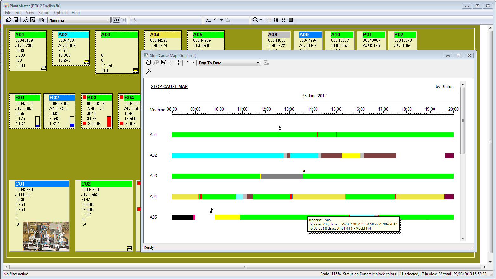Viewport: 496px width, 279px height.
Task: Click the gray stop segment on A03 row
Action: pyautogui.click(x=282, y=176)
